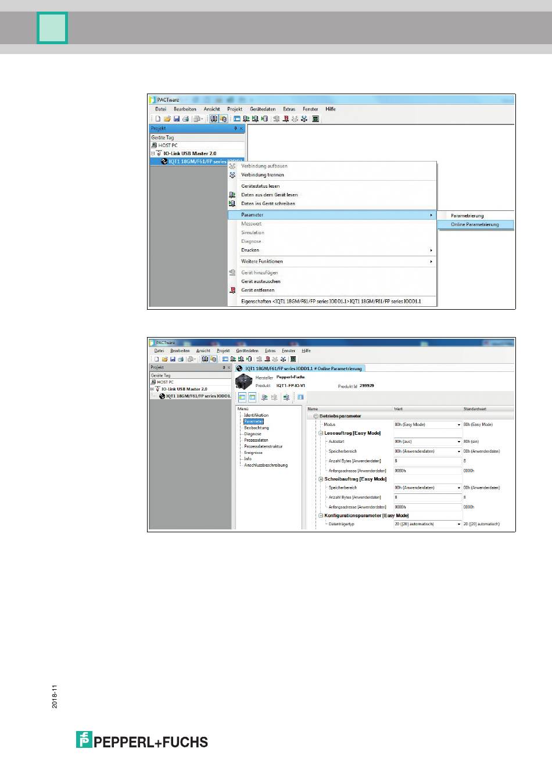Viewport: 552px width, 781px height.
Task: Select Daten ins Gerät schreiben
Action: [332, 203]
